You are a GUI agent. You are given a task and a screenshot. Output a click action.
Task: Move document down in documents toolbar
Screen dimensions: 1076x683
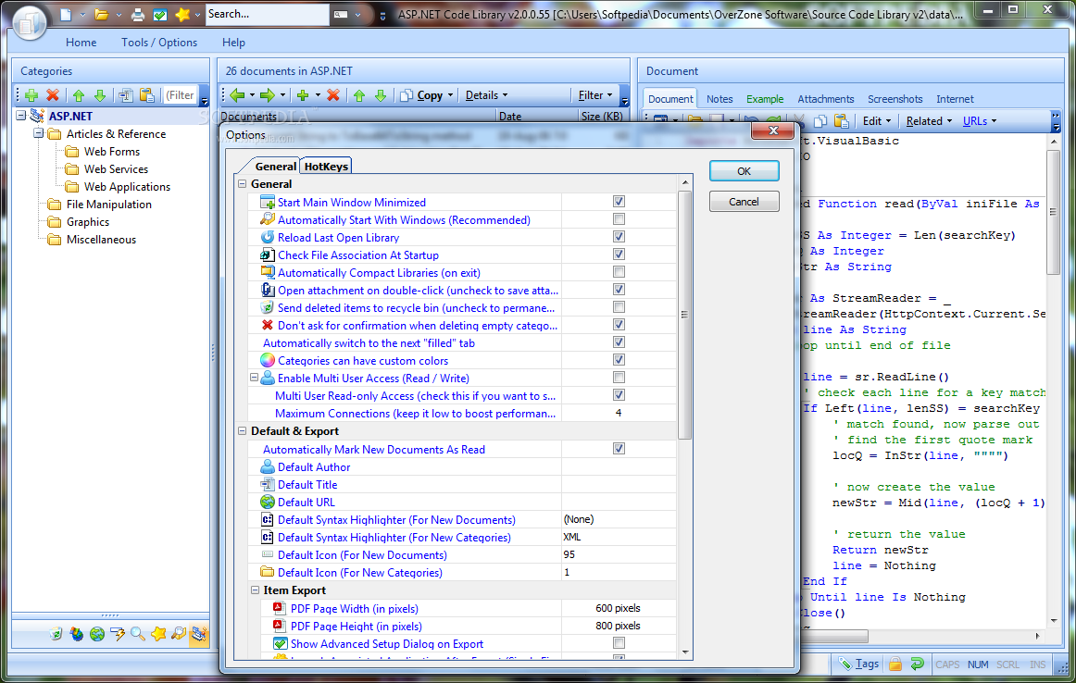tap(381, 95)
